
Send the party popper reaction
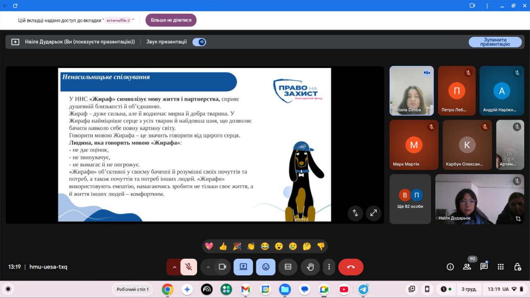pyautogui.click(x=237, y=246)
